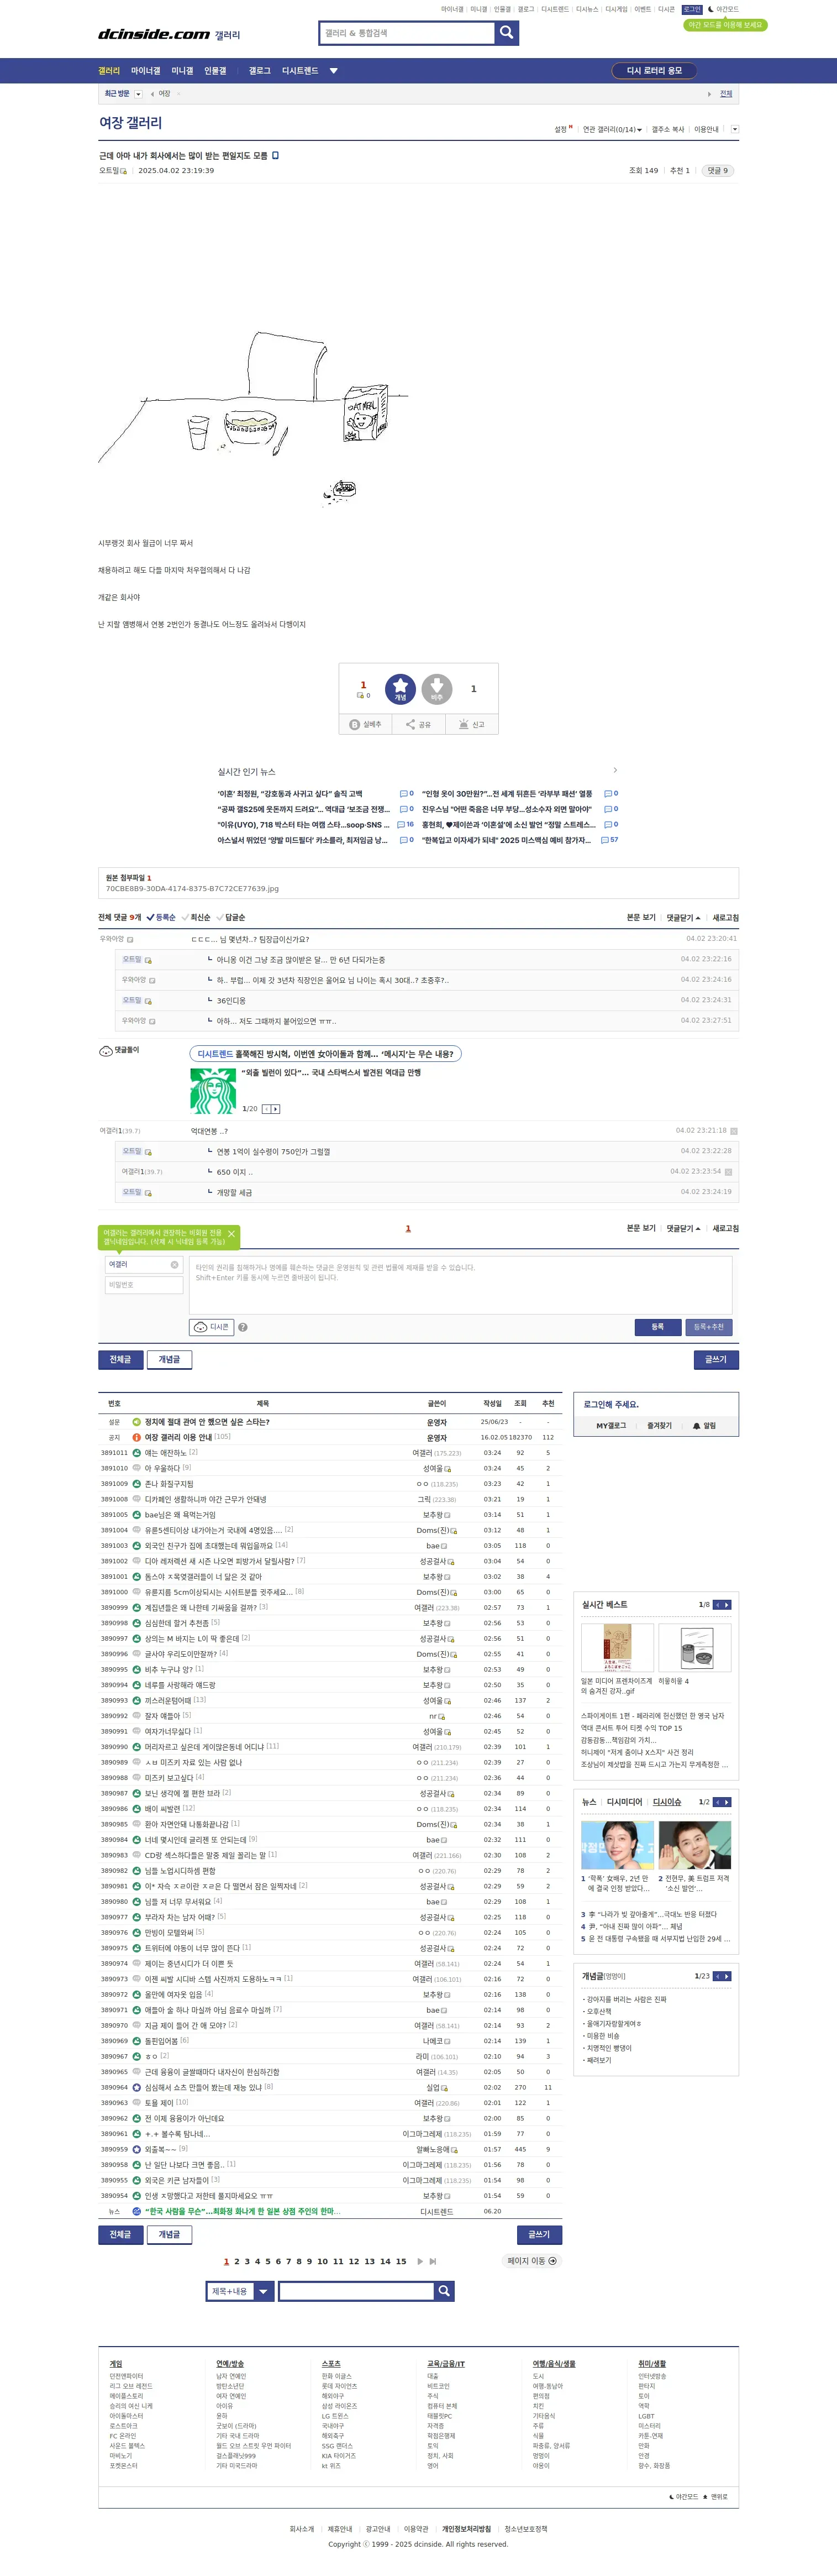This screenshot has height=2576, width=837.
Task: Click the 글쓰기 button above post list
Action: (x=716, y=1359)
